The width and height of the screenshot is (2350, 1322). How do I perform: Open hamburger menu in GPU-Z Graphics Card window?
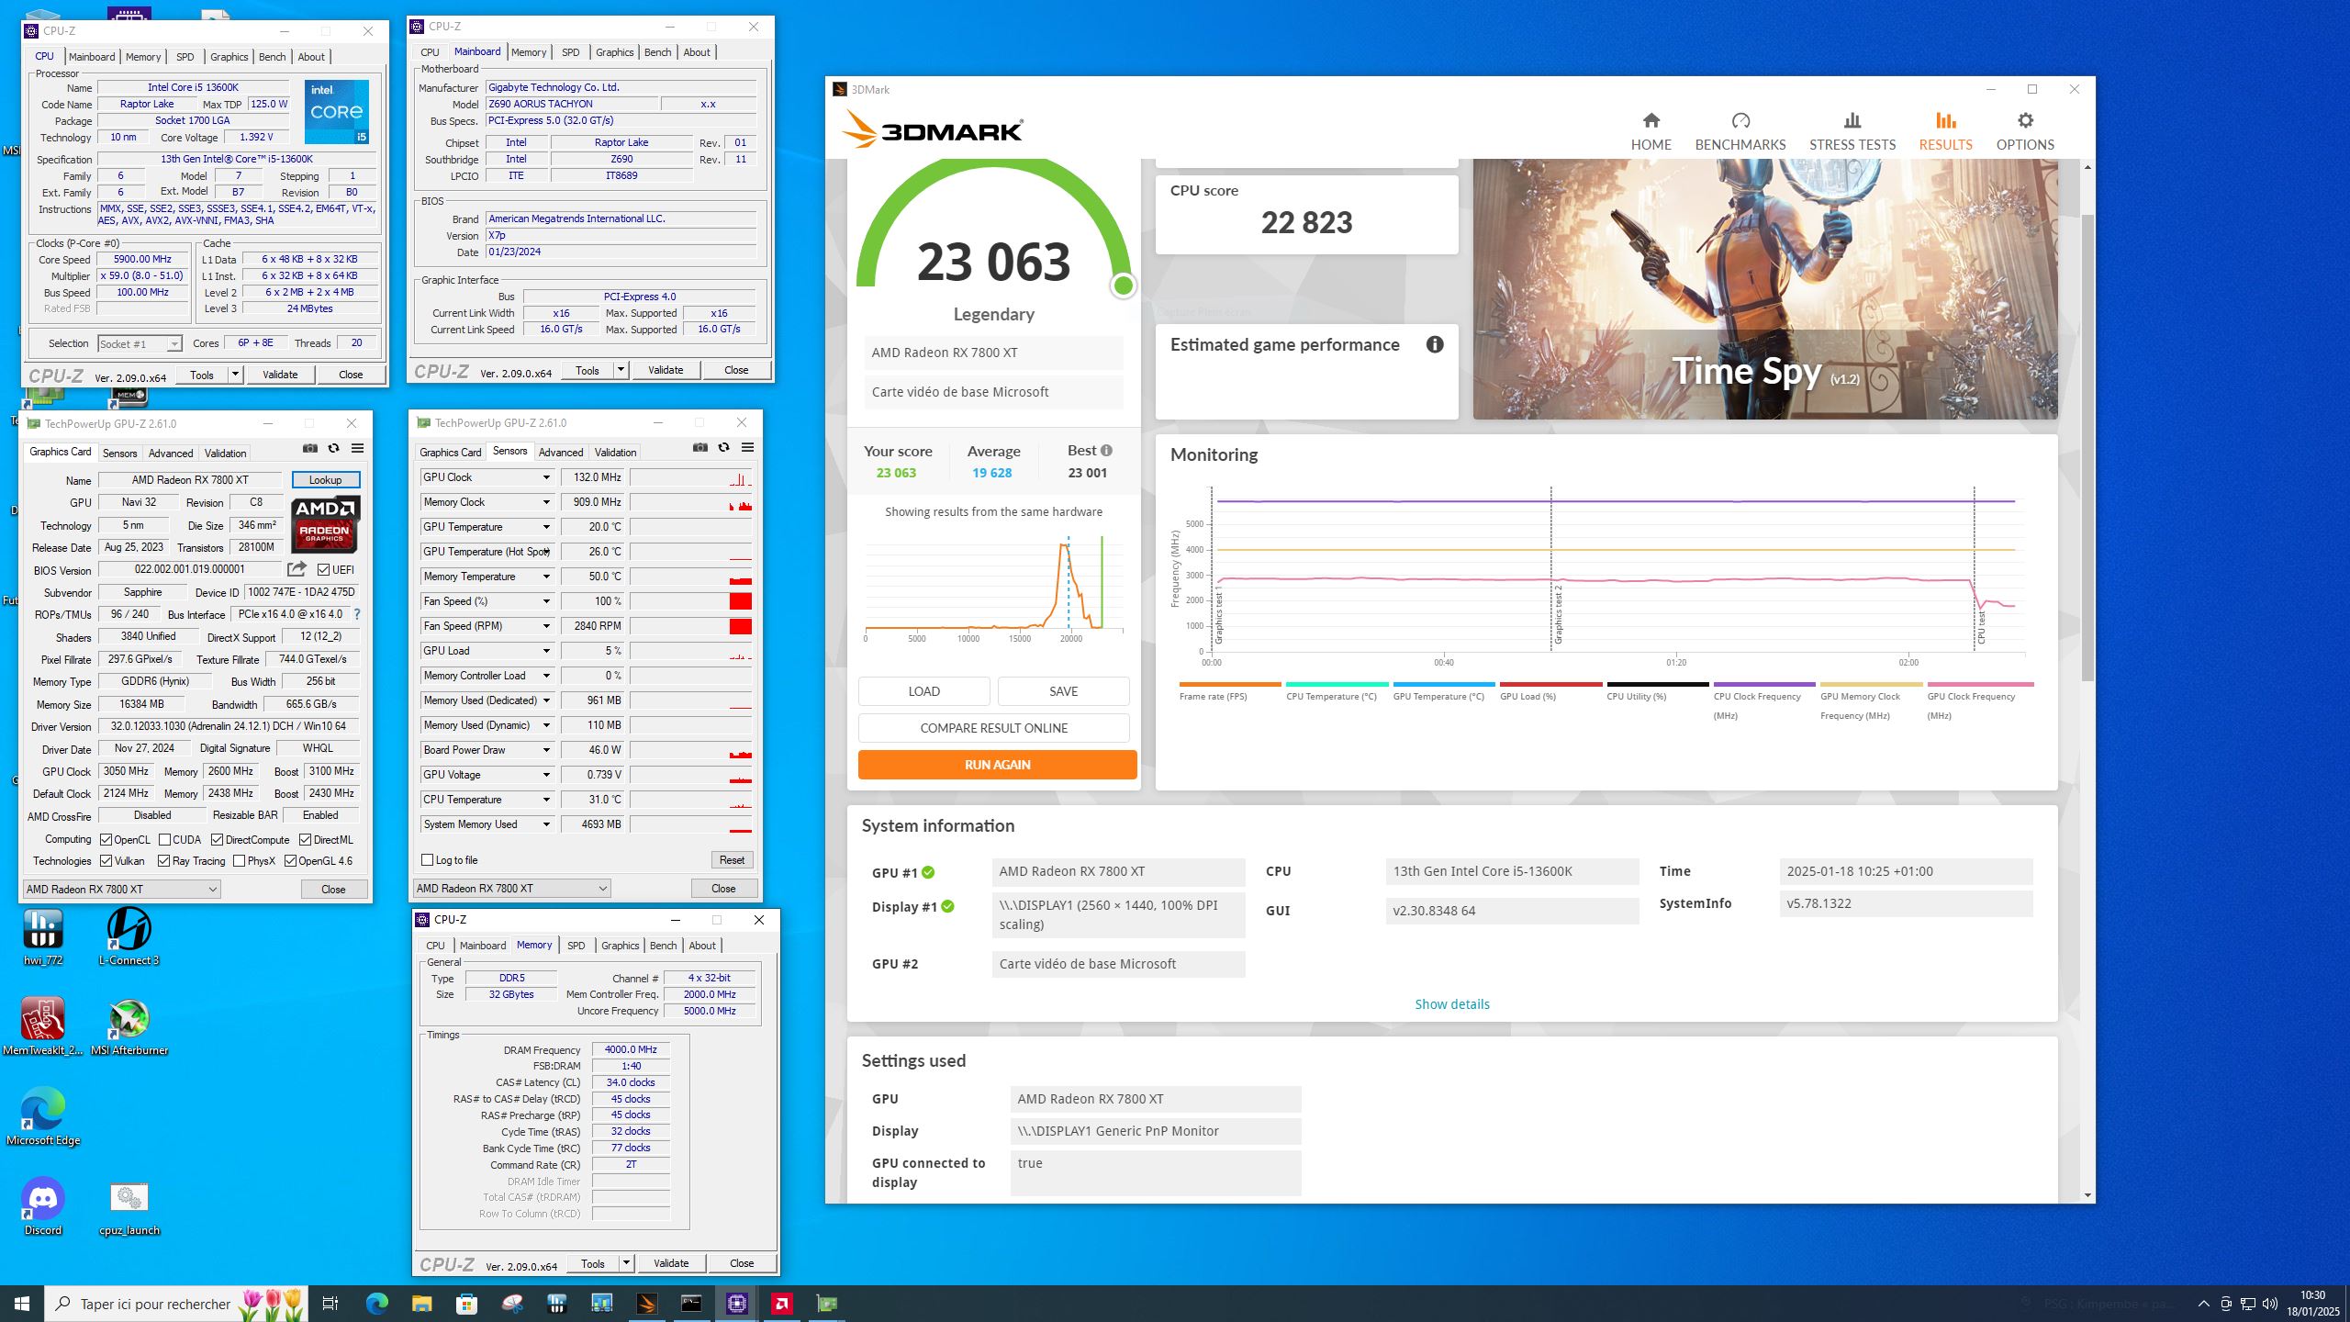click(357, 448)
